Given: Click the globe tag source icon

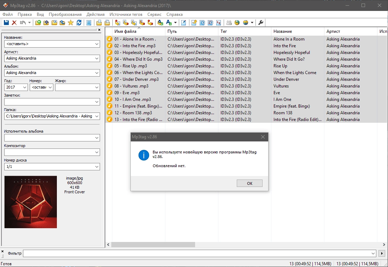Looking at the screenshot, I should tap(237, 23).
